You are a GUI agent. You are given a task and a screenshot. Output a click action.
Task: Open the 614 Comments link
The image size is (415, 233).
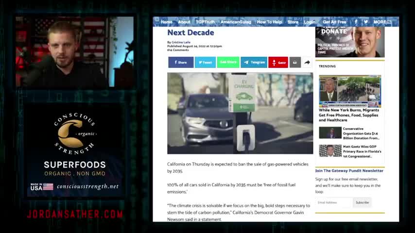click(178, 50)
